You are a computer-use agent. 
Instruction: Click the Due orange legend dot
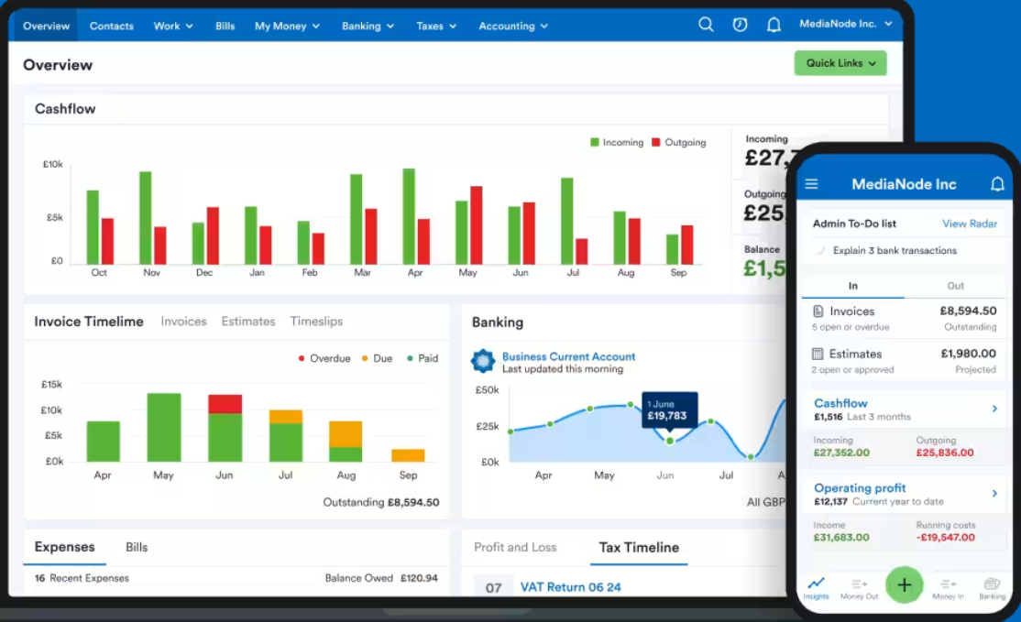(365, 358)
